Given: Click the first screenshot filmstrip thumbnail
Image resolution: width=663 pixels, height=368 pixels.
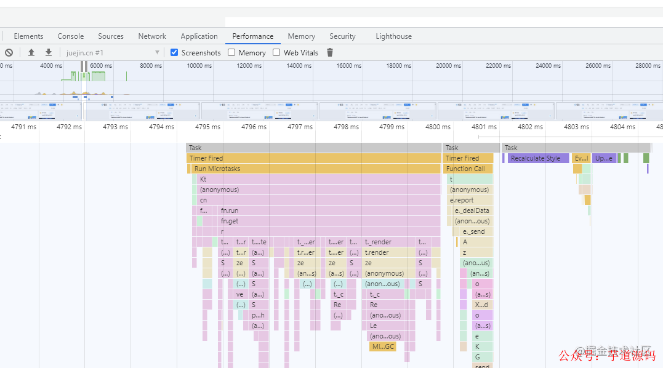Looking at the screenshot, I should pos(41,111).
